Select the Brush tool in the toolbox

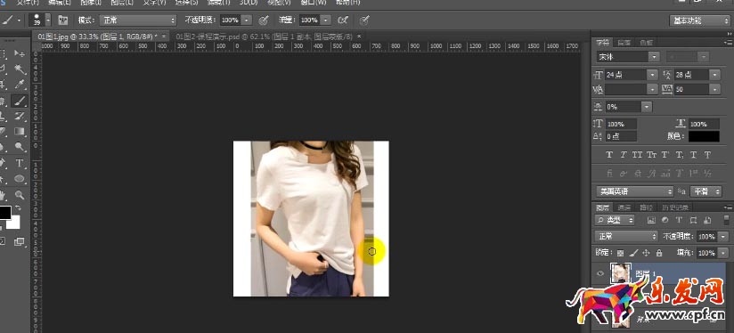pos(20,100)
